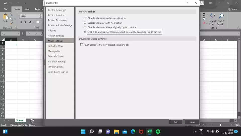Image resolution: width=241 pixels, height=136 pixels.
Task: Toggle Underline formatting in Excel ribbon
Action: tap(30, 22)
